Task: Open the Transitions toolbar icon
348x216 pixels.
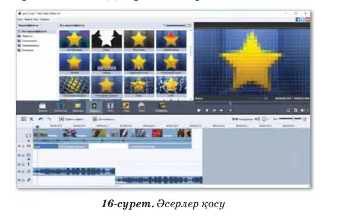Action: [78, 107]
